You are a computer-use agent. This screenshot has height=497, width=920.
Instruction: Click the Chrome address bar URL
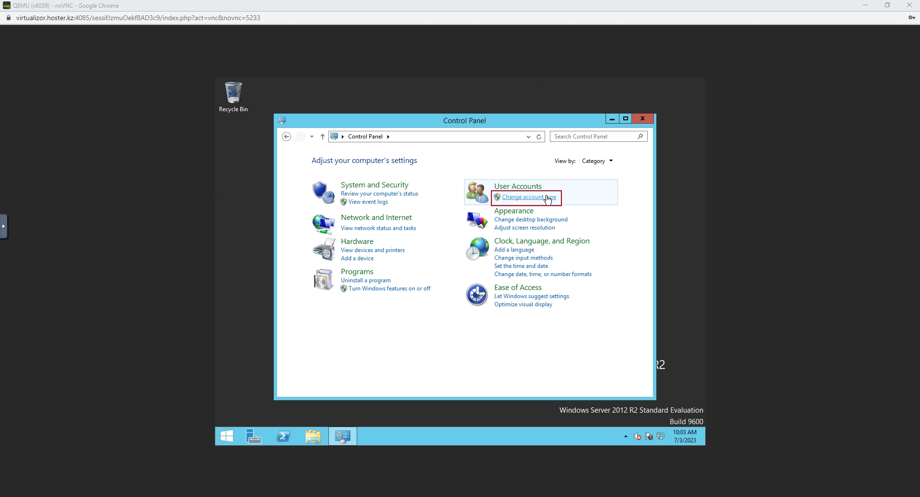138,18
